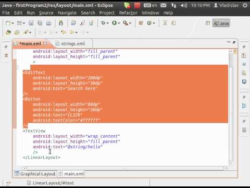Screen dimensions: 250x188
Task: Click the New file wizard icon
Action: pos(8,23)
